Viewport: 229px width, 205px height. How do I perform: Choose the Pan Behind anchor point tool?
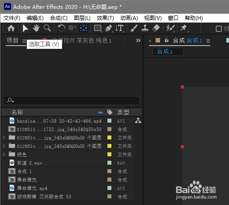coord(84,28)
